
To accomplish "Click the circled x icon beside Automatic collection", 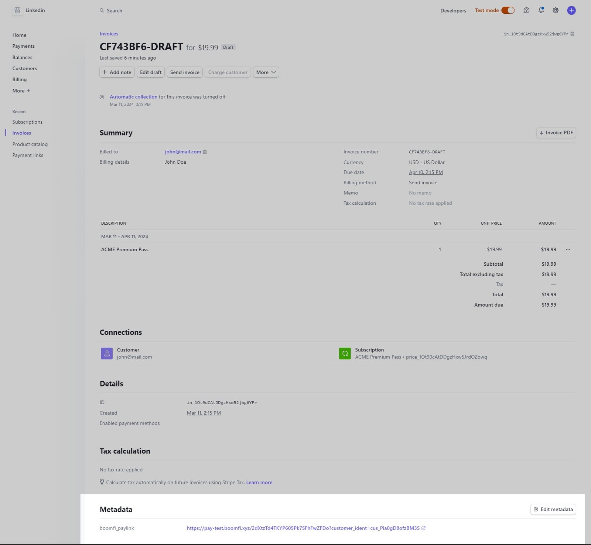I will [x=102, y=97].
